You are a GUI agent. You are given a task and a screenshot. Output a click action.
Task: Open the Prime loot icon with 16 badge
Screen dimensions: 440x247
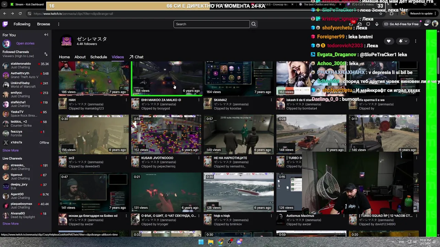[x=351, y=24]
